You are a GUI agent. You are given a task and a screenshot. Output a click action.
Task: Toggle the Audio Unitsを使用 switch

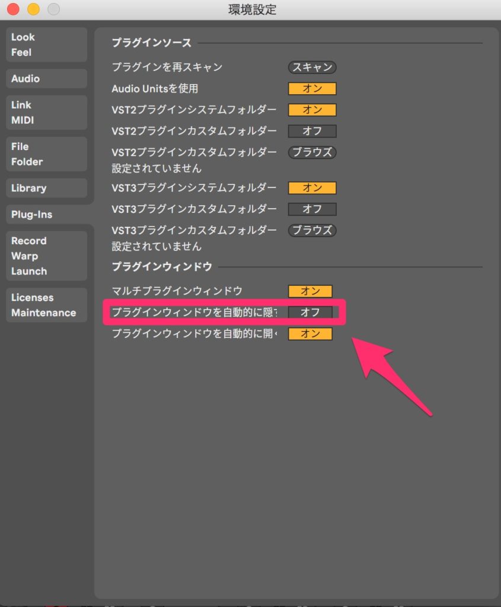(312, 89)
